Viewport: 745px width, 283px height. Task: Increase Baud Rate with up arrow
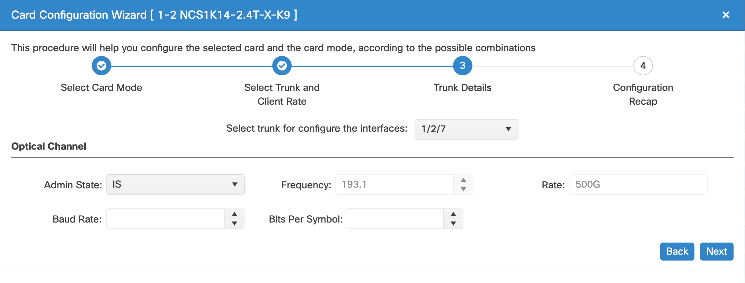pyautogui.click(x=234, y=214)
